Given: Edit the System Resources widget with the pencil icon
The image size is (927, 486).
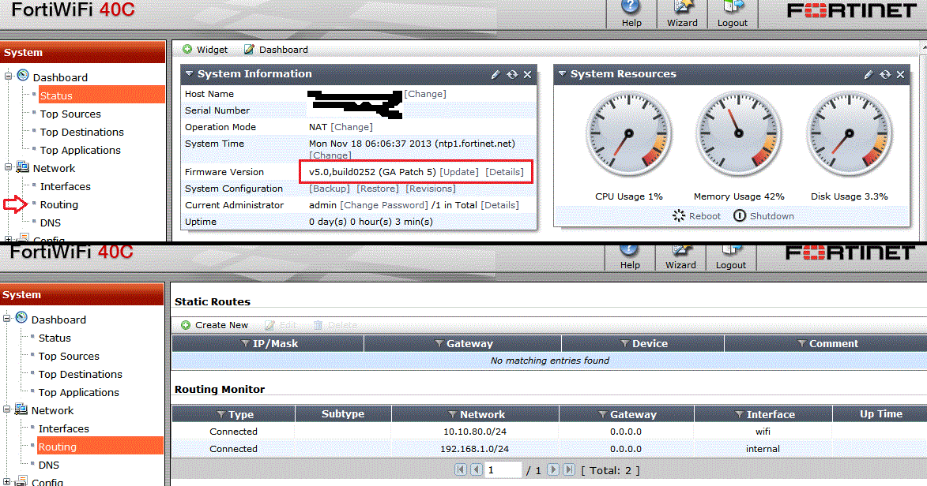Looking at the screenshot, I should point(869,74).
